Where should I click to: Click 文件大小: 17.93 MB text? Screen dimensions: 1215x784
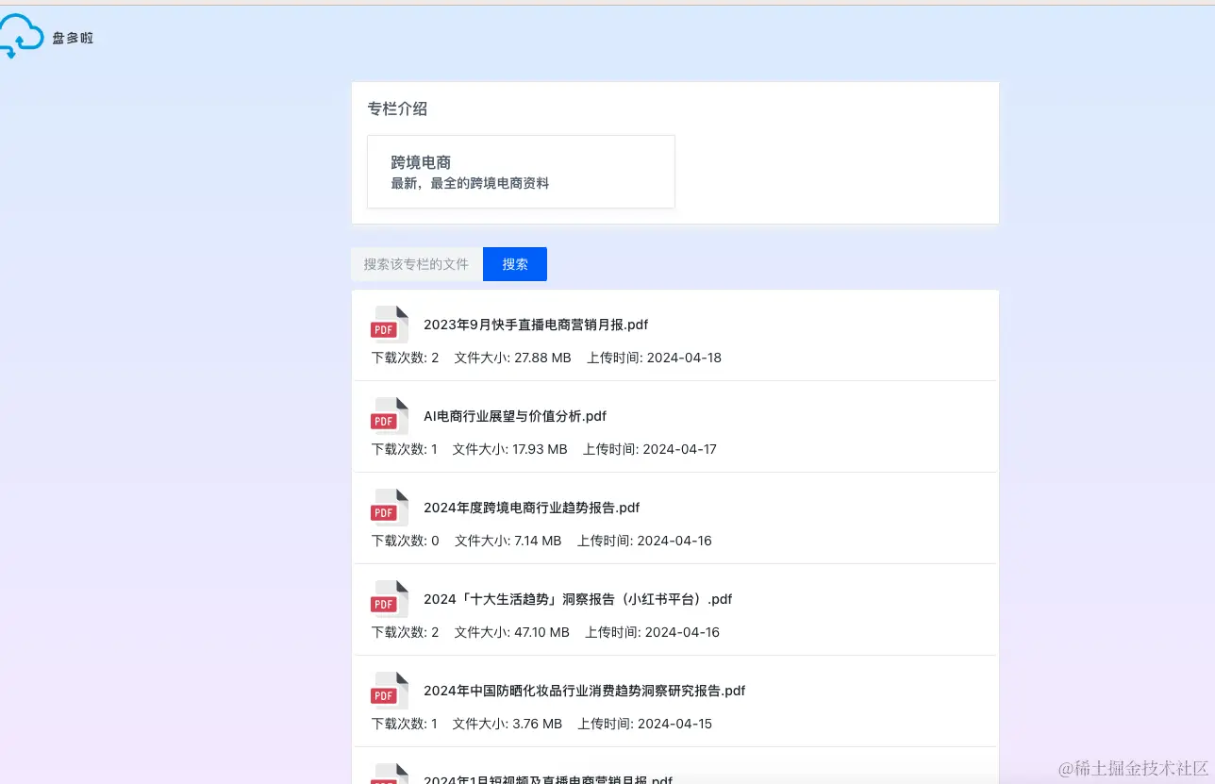(x=510, y=449)
